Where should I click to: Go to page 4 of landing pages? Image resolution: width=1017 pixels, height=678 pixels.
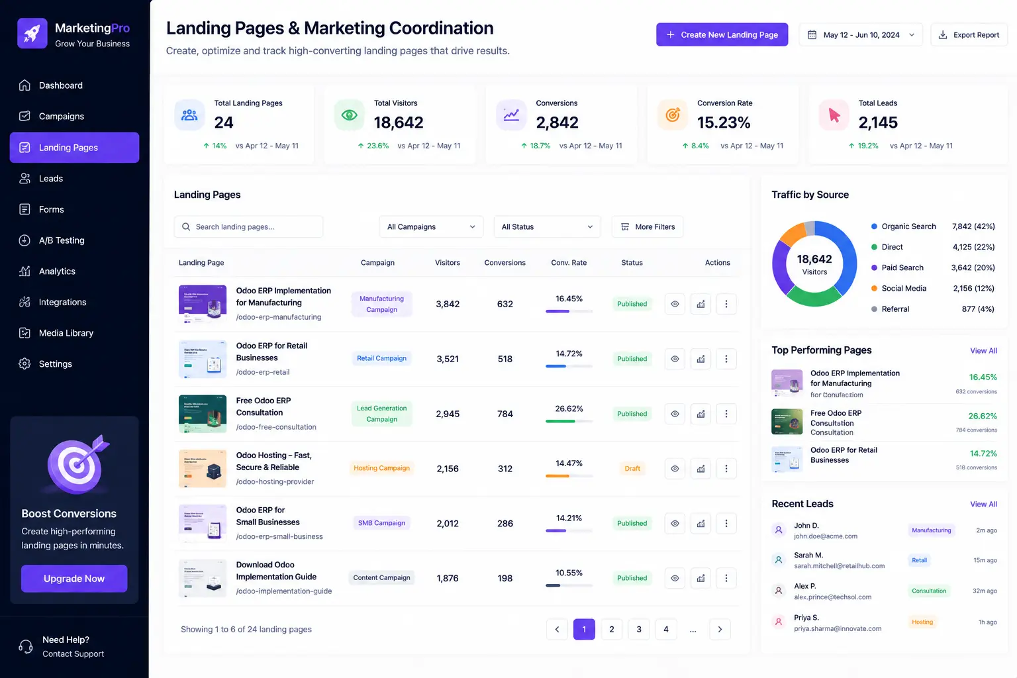(666, 629)
